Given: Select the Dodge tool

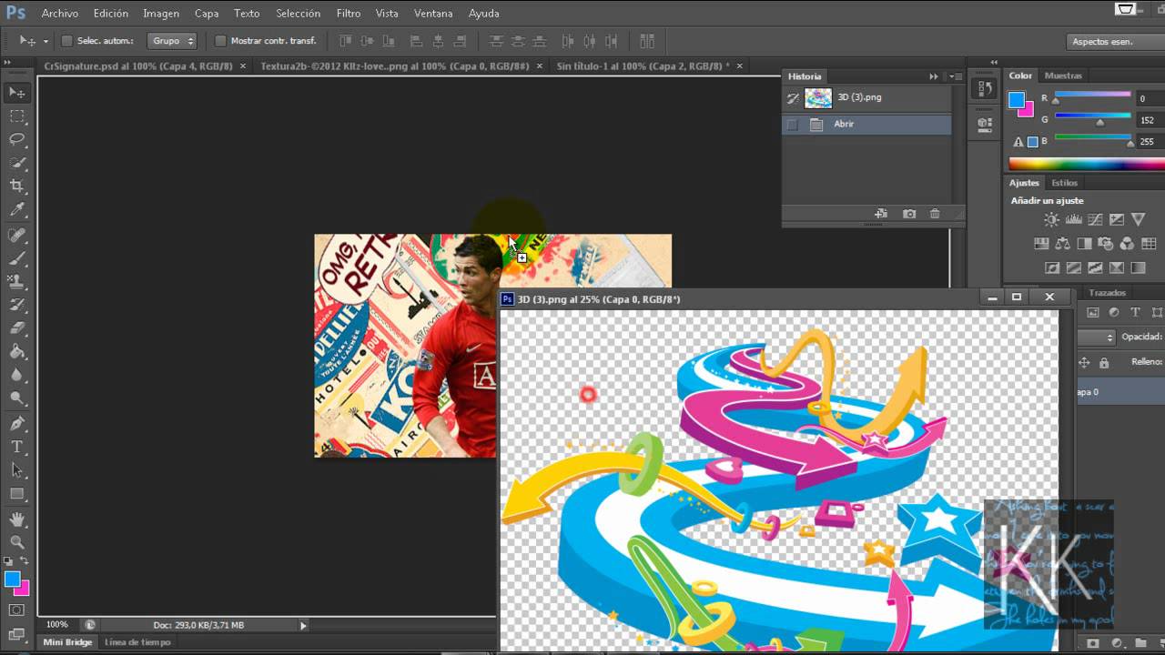Looking at the screenshot, I should click(16, 398).
